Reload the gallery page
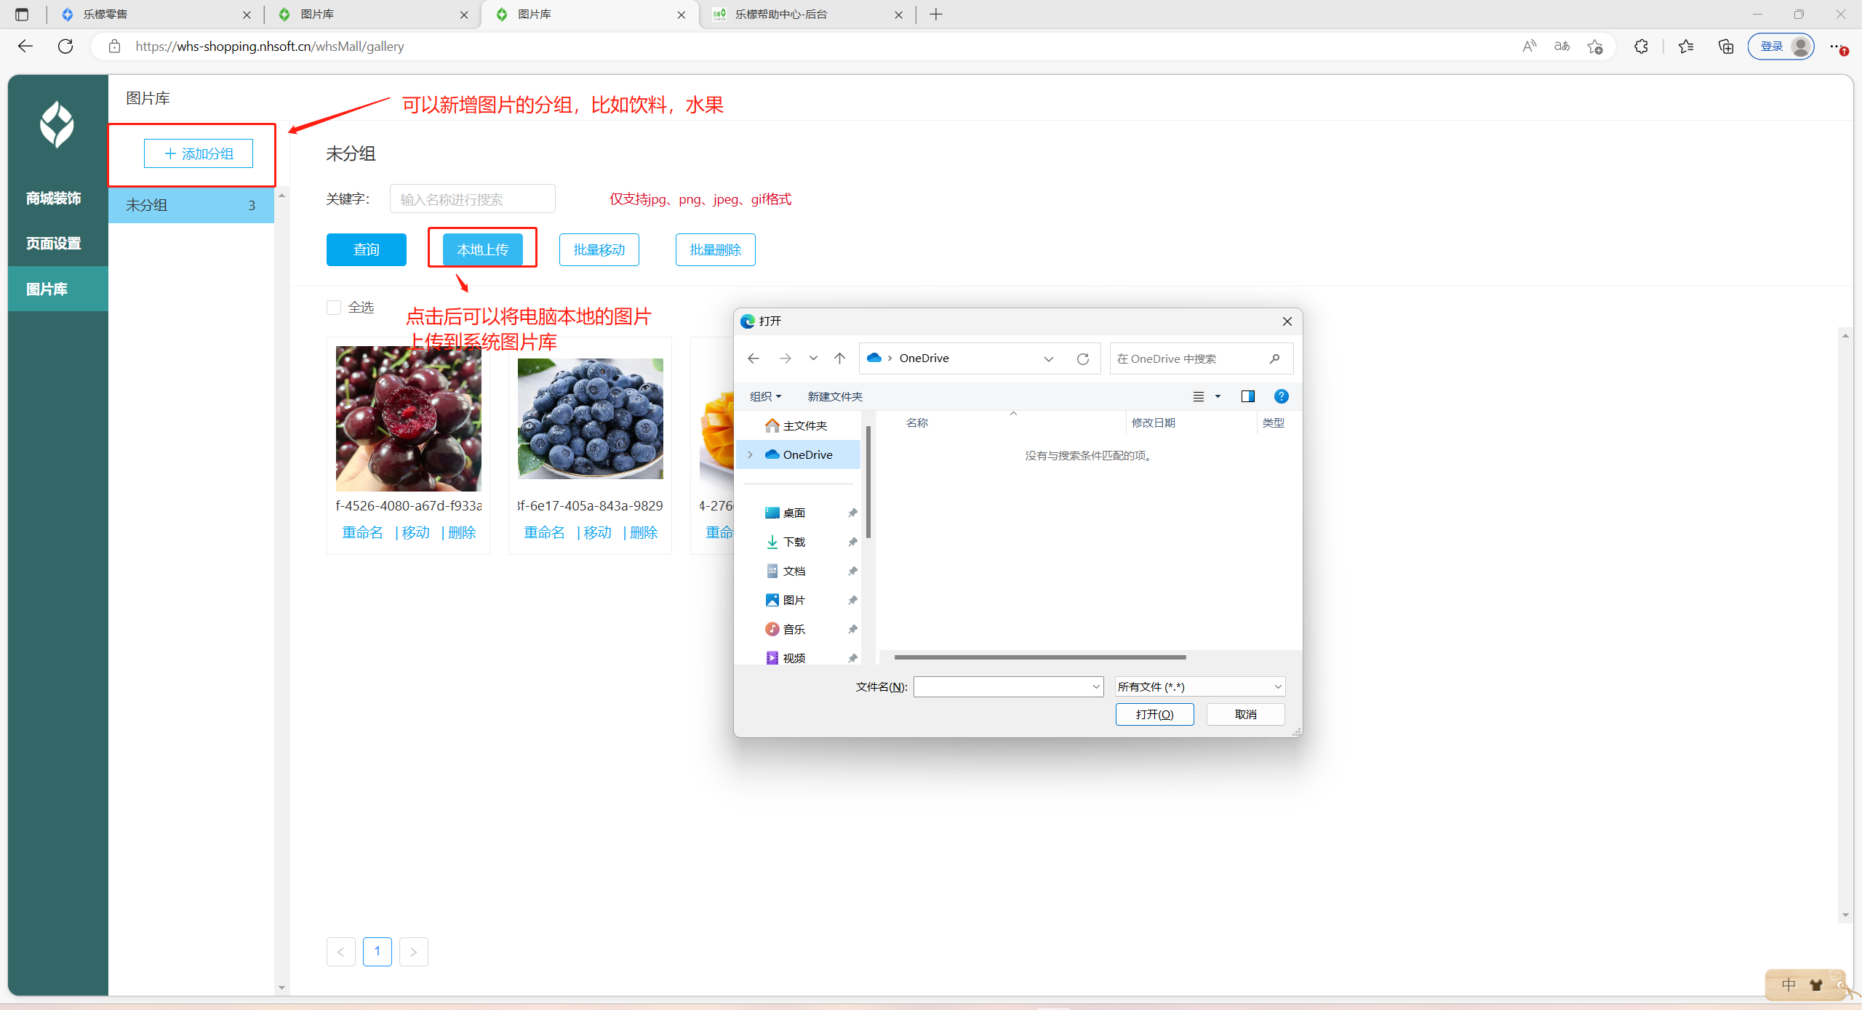The height and width of the screenshot is (1010, 1862). (65, 46)
